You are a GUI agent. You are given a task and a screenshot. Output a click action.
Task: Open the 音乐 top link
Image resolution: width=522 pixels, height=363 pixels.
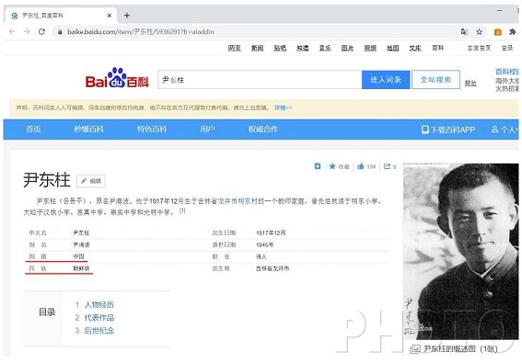pyautogui.click(x=325, y=48)
